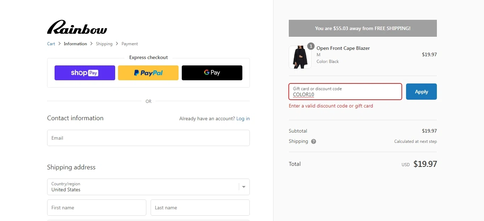Click the Information breadcrumb step

75,44
